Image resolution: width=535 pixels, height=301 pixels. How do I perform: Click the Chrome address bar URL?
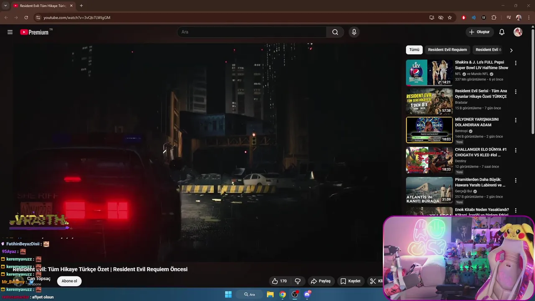[x=77, y=18]
